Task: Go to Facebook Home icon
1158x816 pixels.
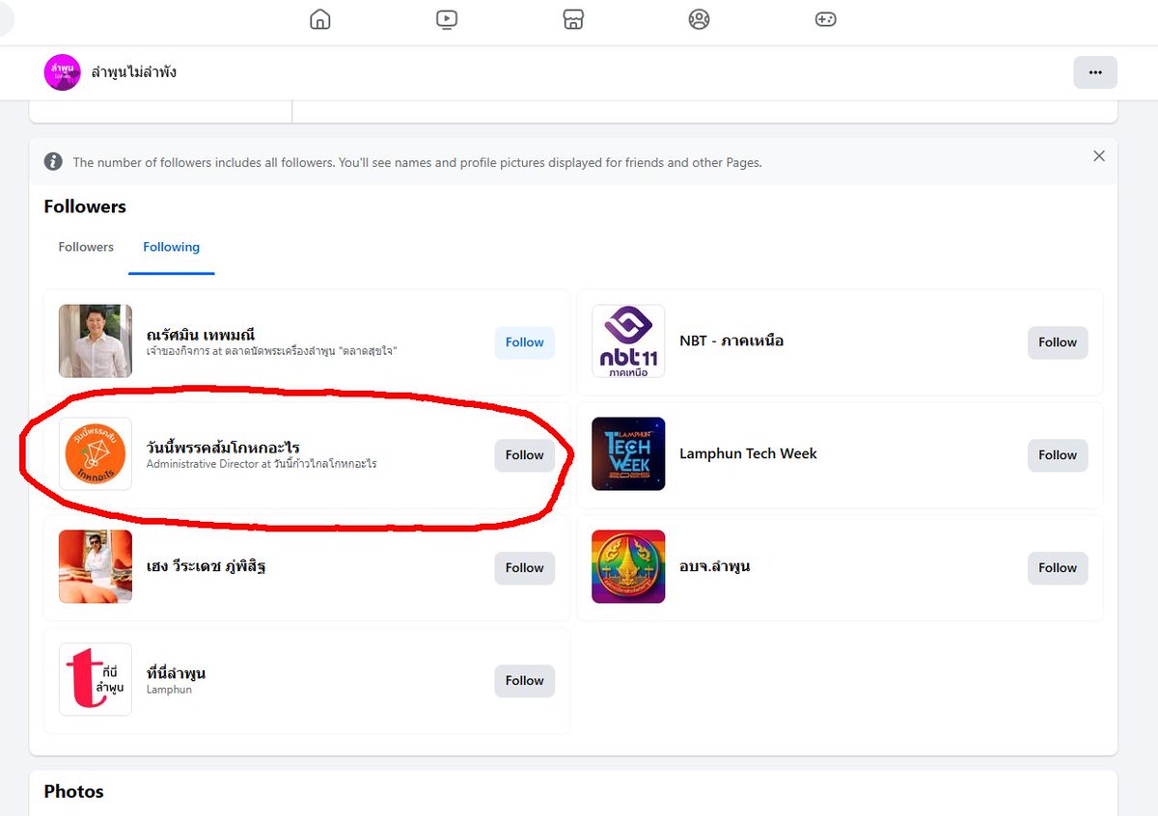Action: click(319, 19)
